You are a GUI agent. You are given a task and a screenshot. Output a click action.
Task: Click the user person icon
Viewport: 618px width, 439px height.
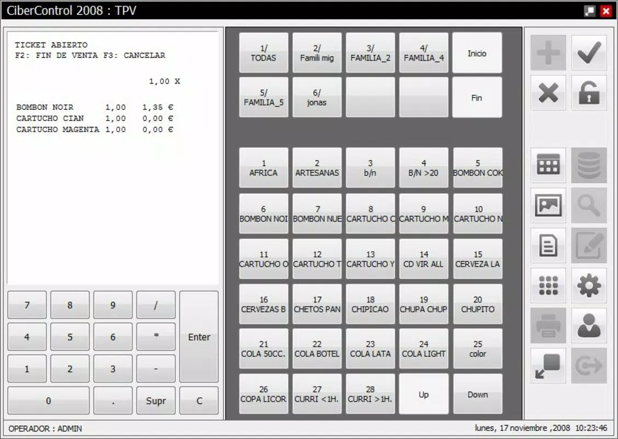[589, 326]
